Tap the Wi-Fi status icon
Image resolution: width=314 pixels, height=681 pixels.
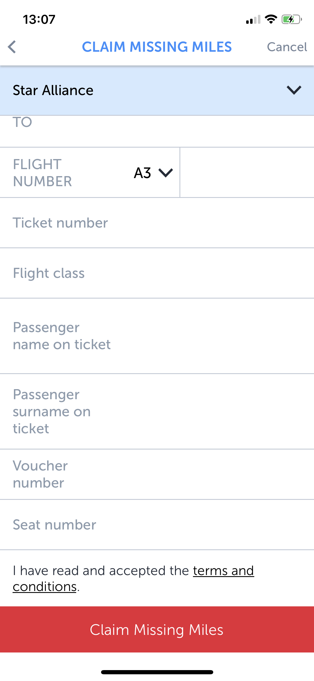(271, 19)
